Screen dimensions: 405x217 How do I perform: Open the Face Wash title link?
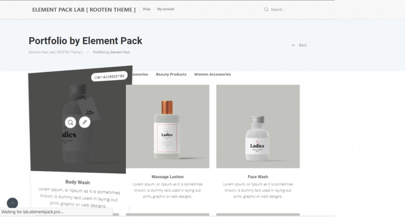coord(258,177)
